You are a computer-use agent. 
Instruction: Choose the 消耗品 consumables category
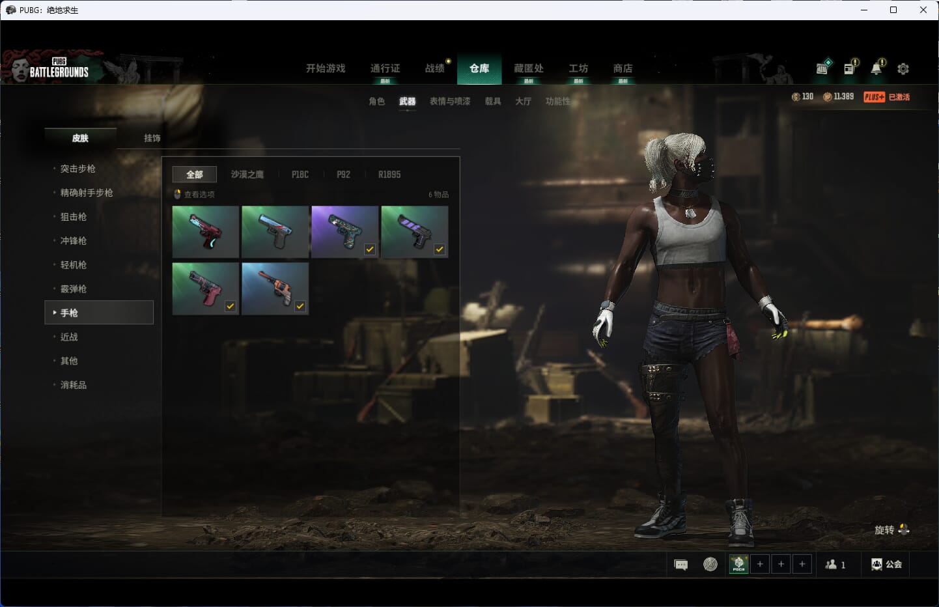pos(73,385)
